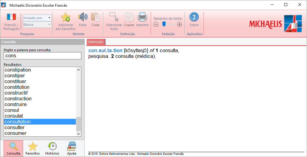The image size is (307, 157).
Task: Click the Copiar pages icon
Action: click(x=129, y=17)
